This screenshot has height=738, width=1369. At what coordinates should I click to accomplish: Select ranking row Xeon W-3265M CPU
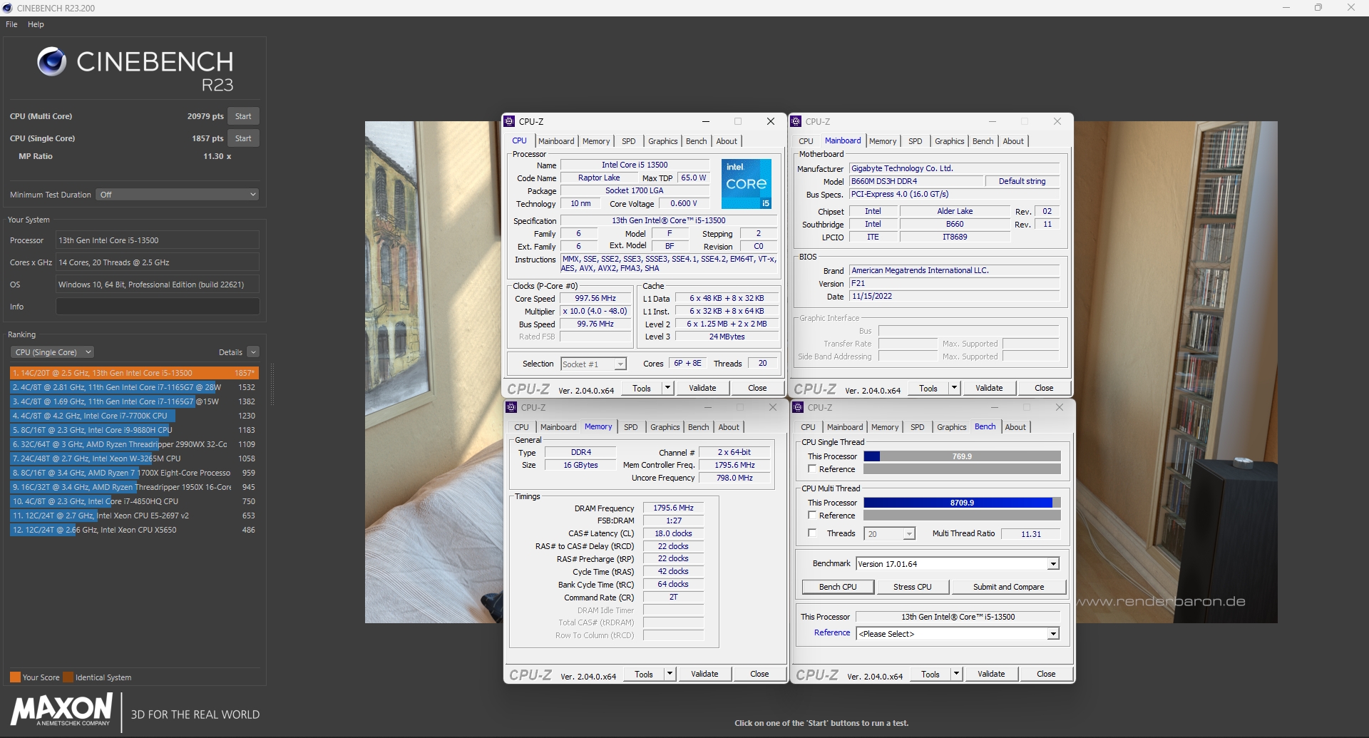pyautogui.click(x=134, y=458)
